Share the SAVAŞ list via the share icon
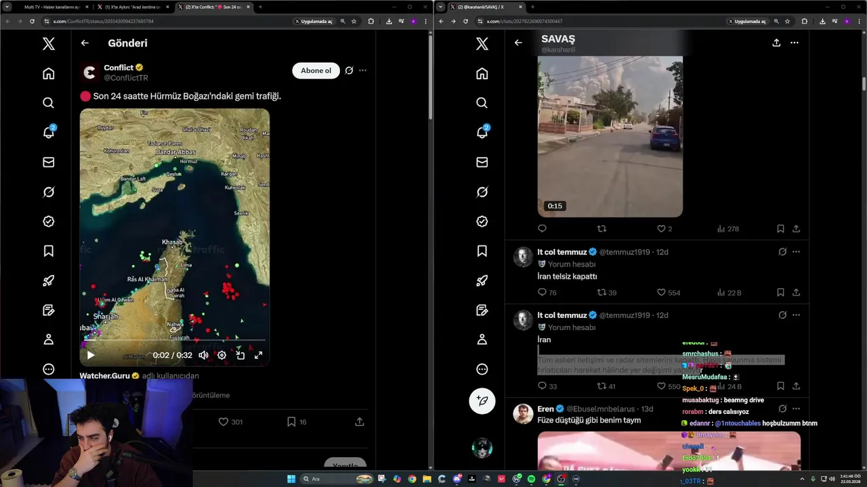 coord(776,43)
